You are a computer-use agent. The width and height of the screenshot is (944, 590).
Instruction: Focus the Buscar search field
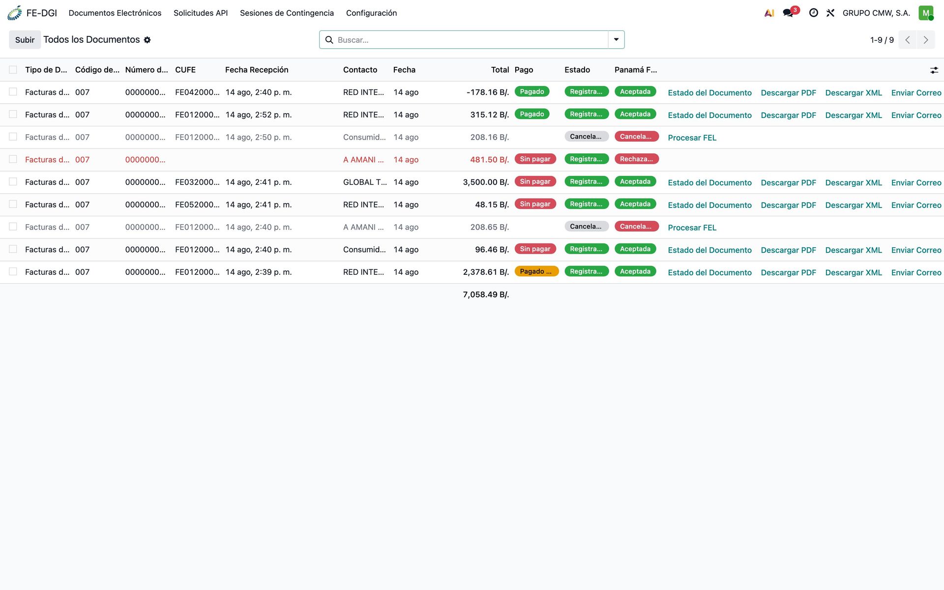[x=472, y=40]
